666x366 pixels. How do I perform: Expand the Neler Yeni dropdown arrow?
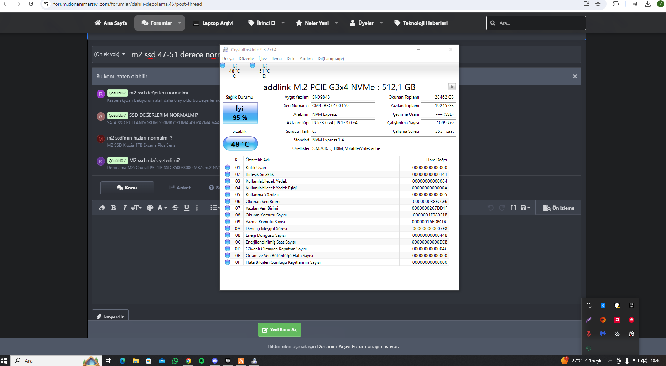click(x=337, y=23)
